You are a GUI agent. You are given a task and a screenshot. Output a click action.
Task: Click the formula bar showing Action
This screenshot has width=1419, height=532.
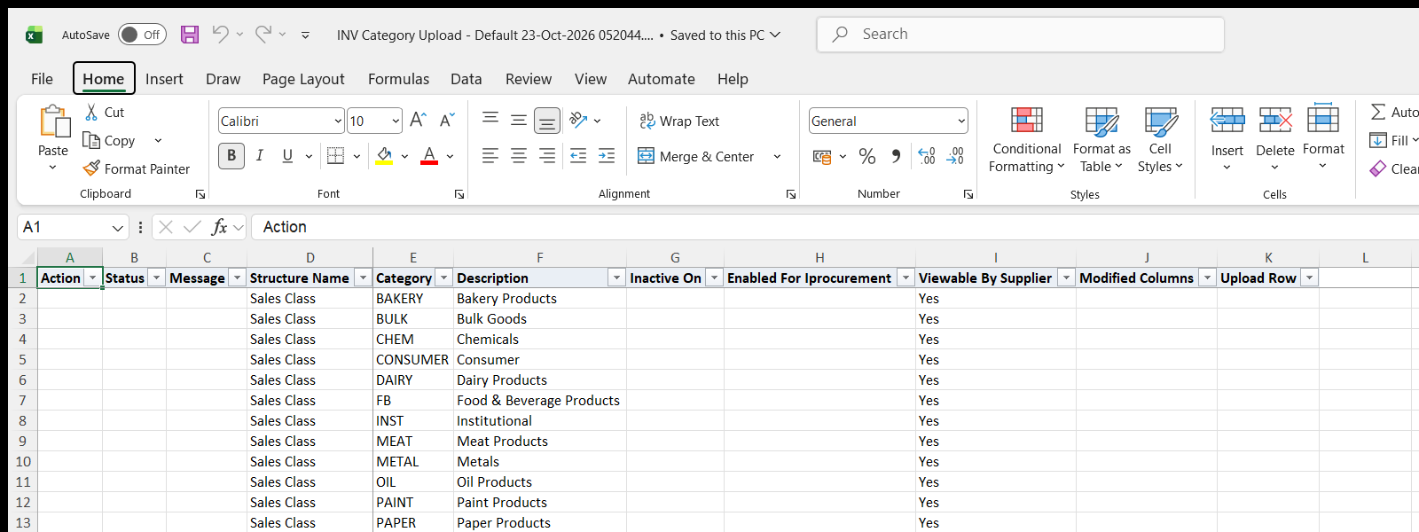click(x=834, y=227)
